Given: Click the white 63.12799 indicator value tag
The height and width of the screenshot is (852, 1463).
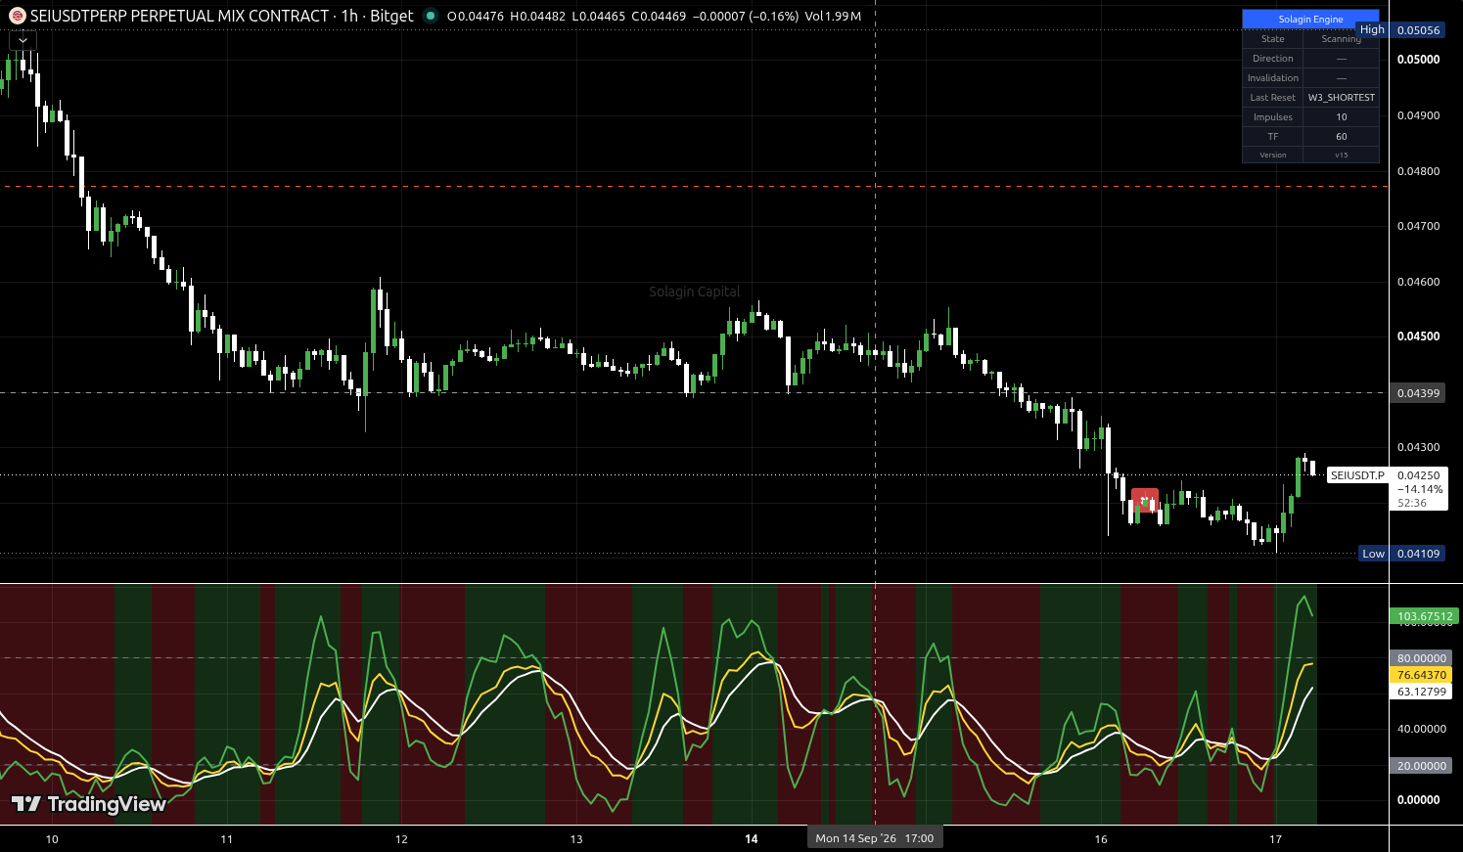Looking at the screenshot, I should pyautogui.click(x=1421, y=692).
